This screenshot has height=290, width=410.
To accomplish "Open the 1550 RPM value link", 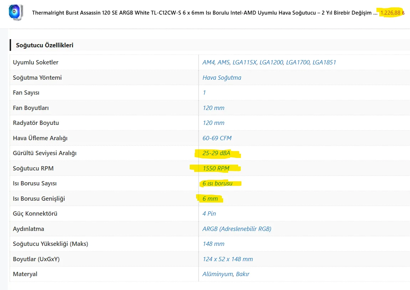I will pos(216,168).
